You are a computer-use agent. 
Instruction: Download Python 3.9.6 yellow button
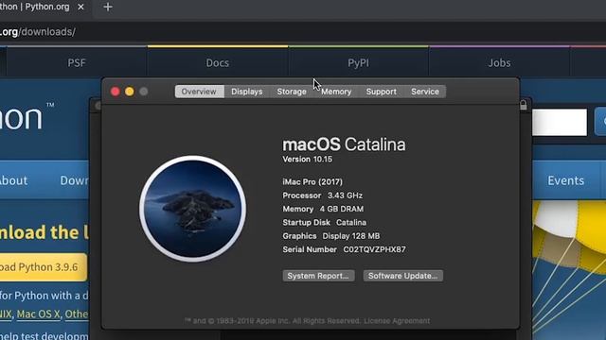click(44, 266)
